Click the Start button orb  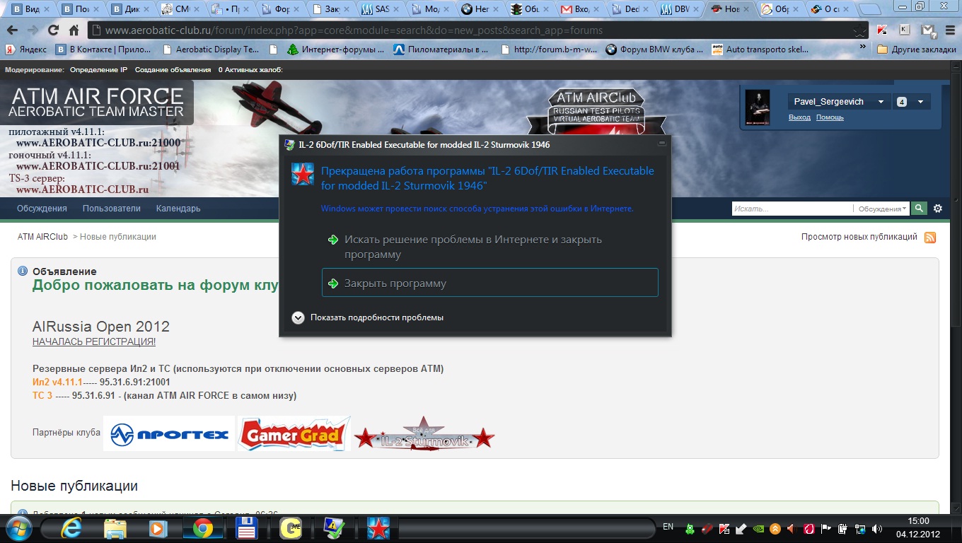tap(18, 527)
